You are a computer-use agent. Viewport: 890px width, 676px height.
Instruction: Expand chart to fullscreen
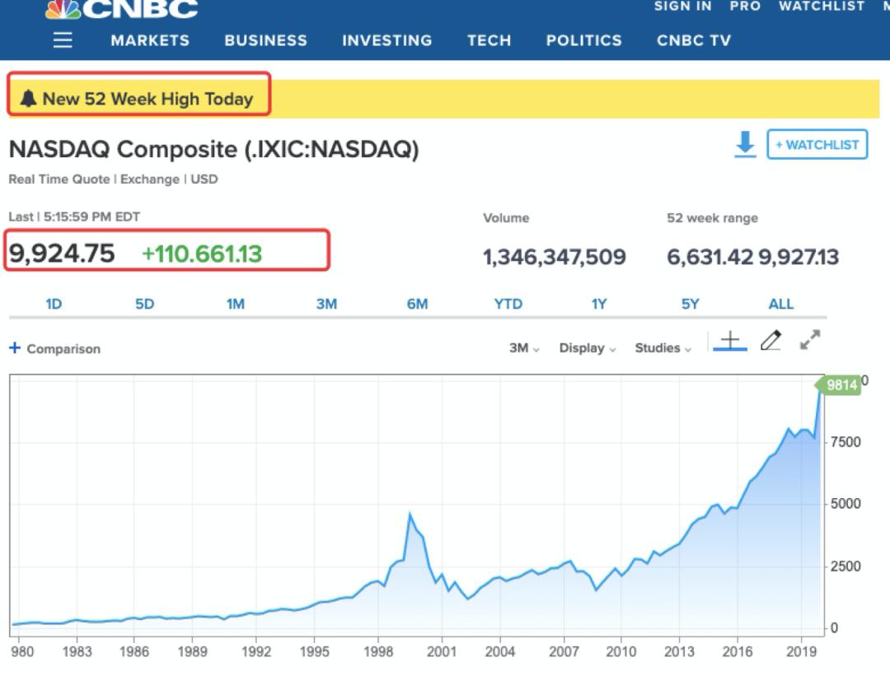[811, 340]
